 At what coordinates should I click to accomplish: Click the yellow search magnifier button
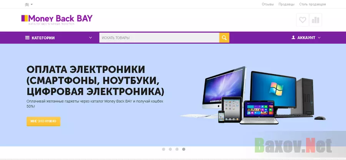(x=224, y=38)
